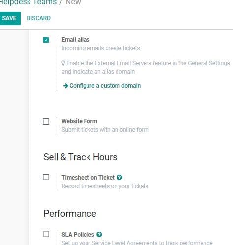Viewport: 233px width, 245px height.
Task: Tick the Timesheet on Ticket checkbox
Action: (x=46, y=177)
